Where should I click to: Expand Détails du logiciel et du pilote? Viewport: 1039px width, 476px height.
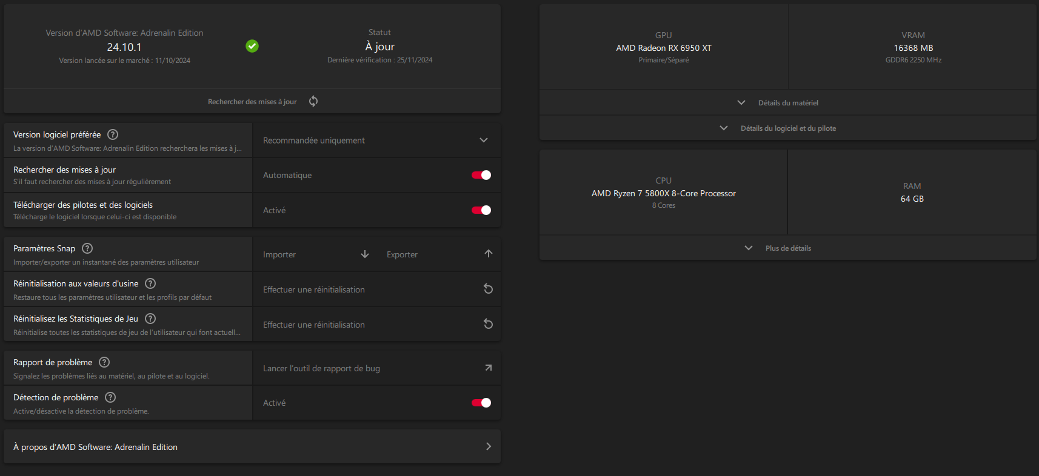[x=787, y=128]
